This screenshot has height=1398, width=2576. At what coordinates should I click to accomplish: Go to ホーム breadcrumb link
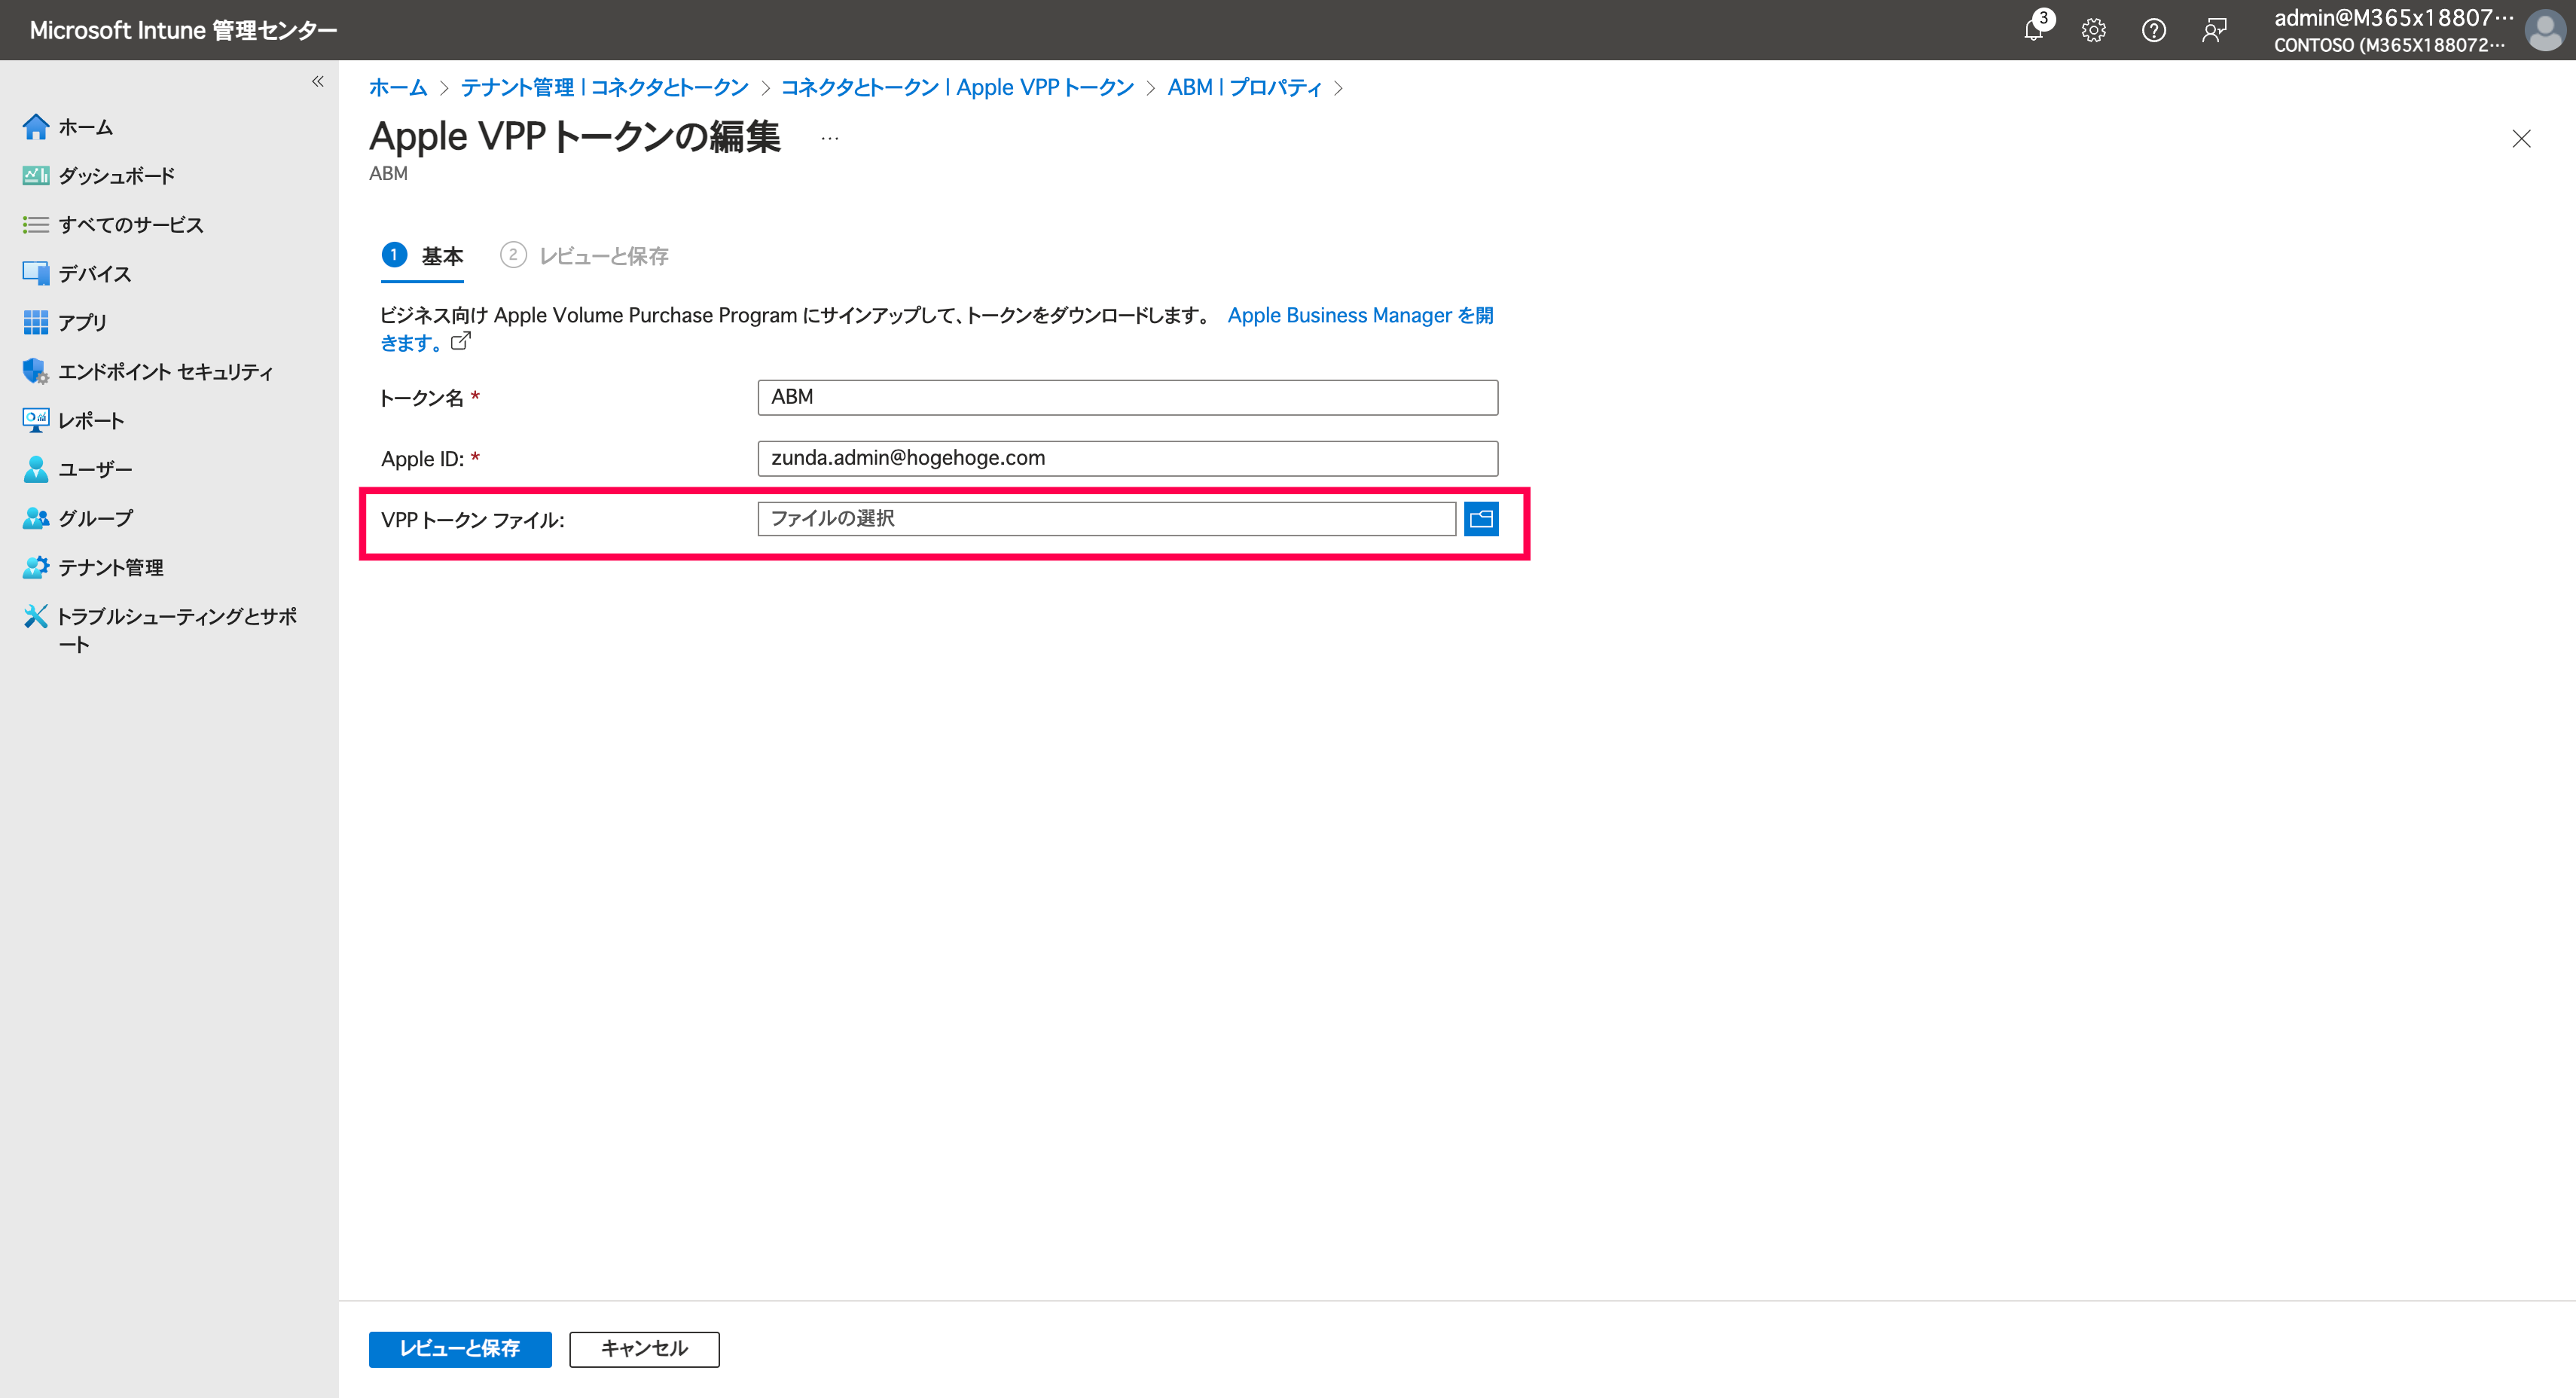point(397,87)
